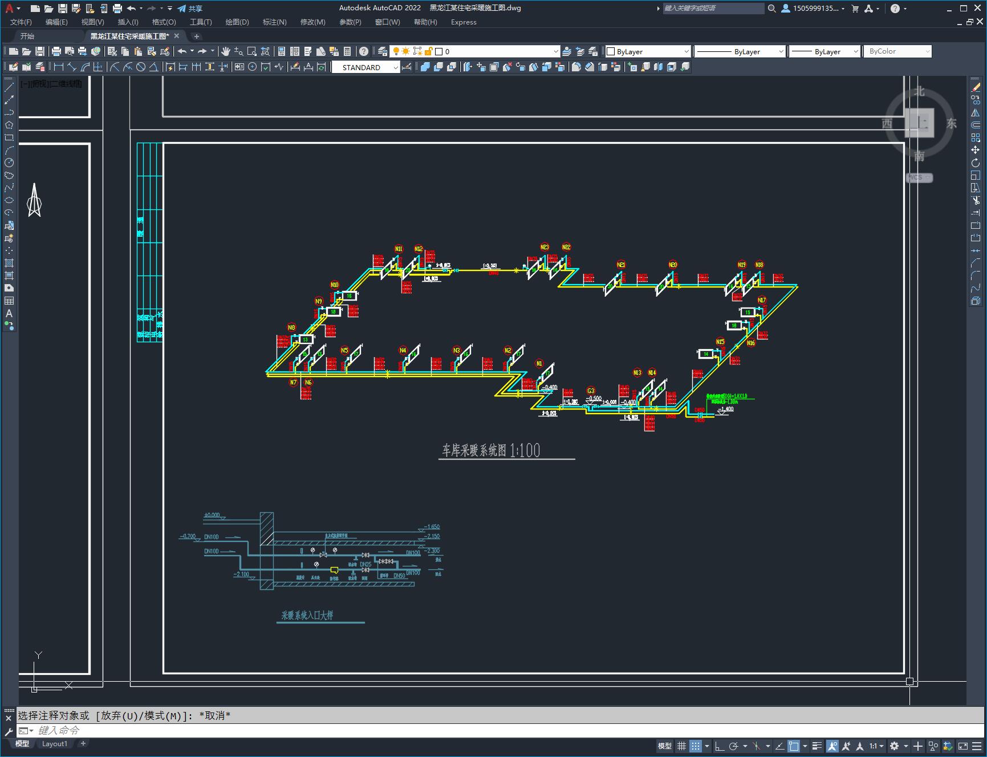Click the 模型 model tab at bottom

(22, 743)
